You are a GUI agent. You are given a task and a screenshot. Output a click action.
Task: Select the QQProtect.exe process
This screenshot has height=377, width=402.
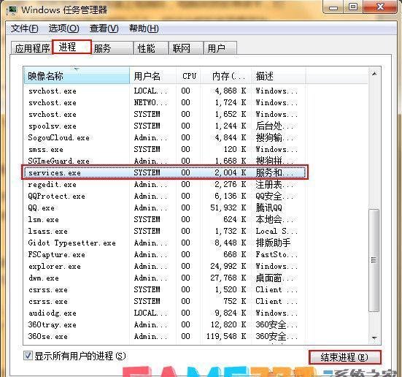(165, 196)
